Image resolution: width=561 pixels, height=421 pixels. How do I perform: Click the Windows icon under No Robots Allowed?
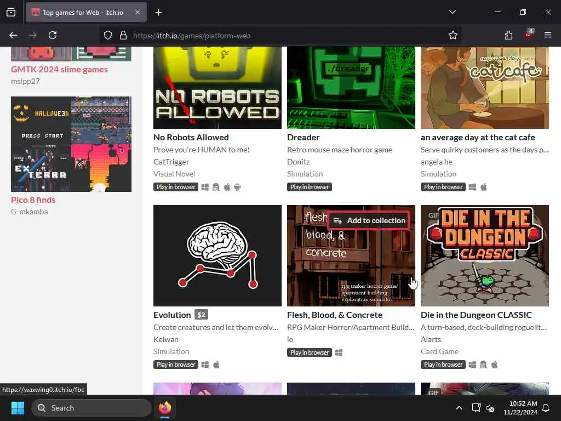click(205, 187)
